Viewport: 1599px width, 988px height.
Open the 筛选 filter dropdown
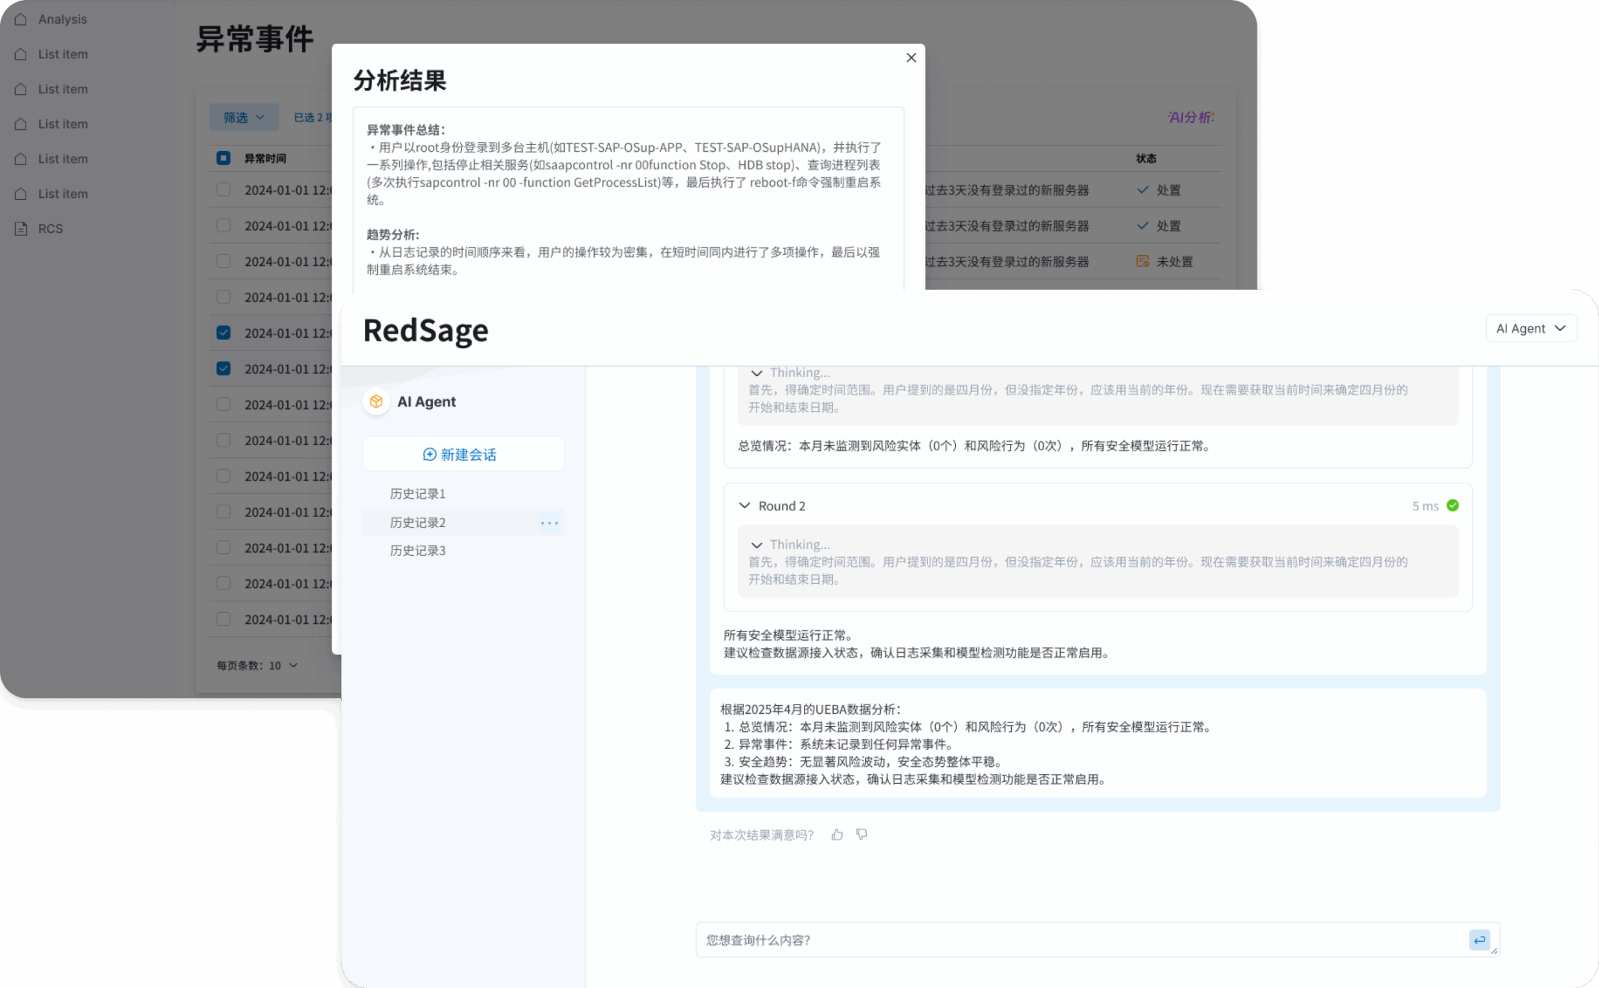(x=244, y=117)
